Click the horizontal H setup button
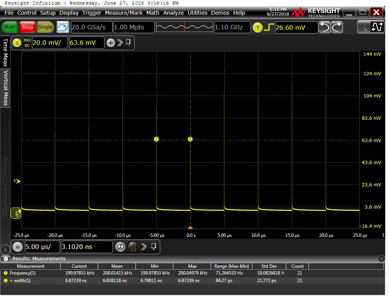The image size is (389, 299). (17, 247)
